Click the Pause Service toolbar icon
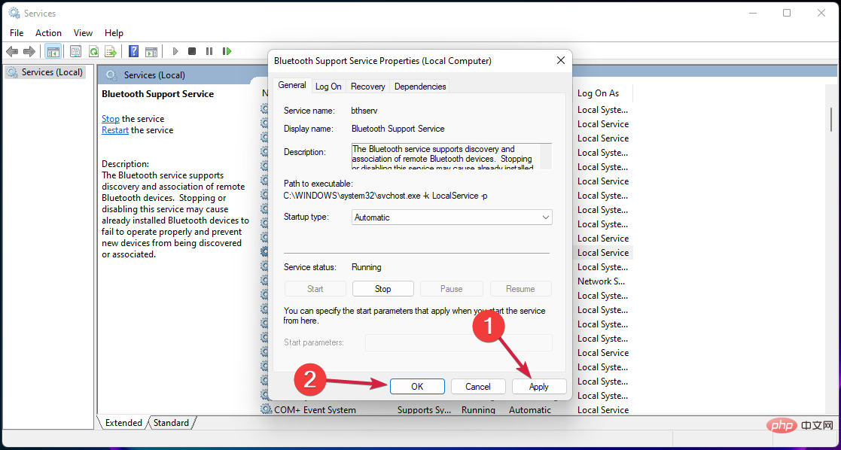Viewport: 841px width, 450px height. [209, 51]
